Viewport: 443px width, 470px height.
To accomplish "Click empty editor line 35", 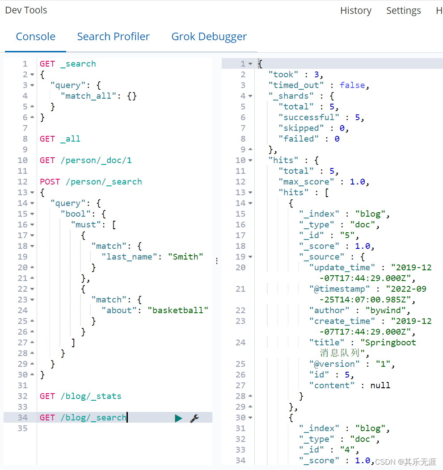I will coord(124,428).
